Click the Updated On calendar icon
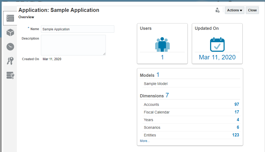The width and height of the screenshot is (265, 152). click(217, 45)
